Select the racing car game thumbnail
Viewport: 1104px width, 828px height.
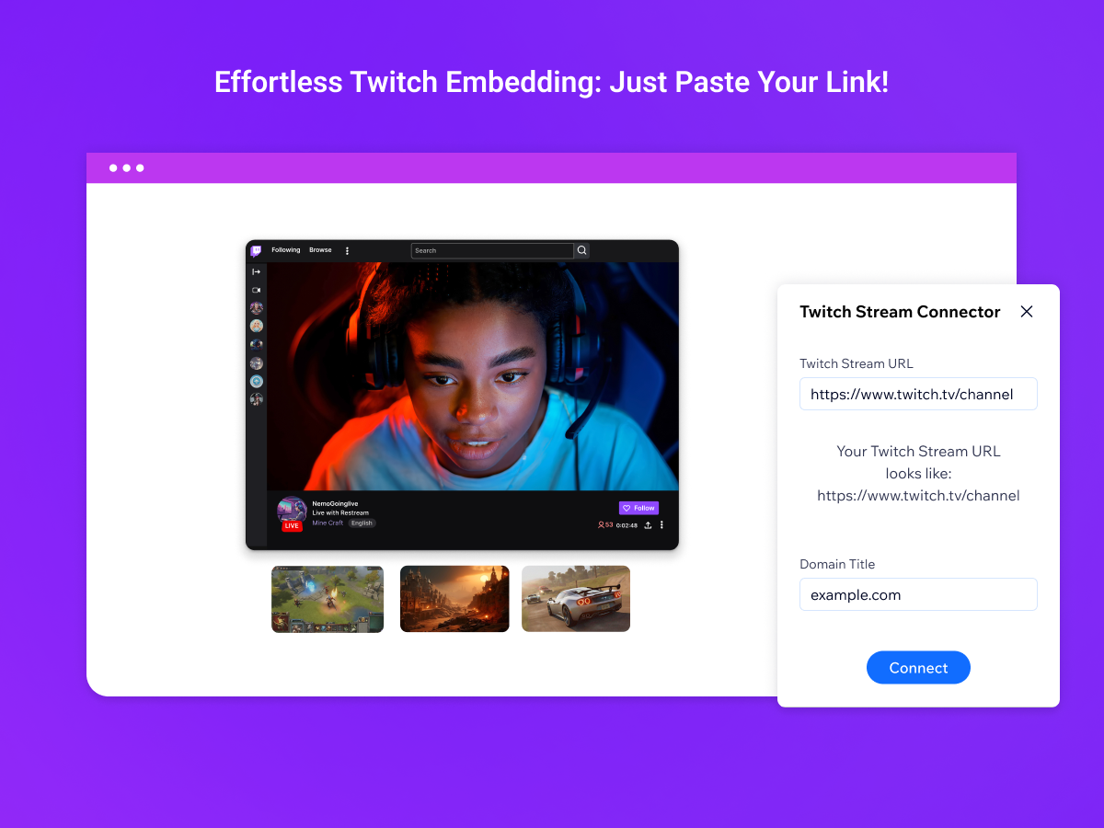click(x=576, y=599)
